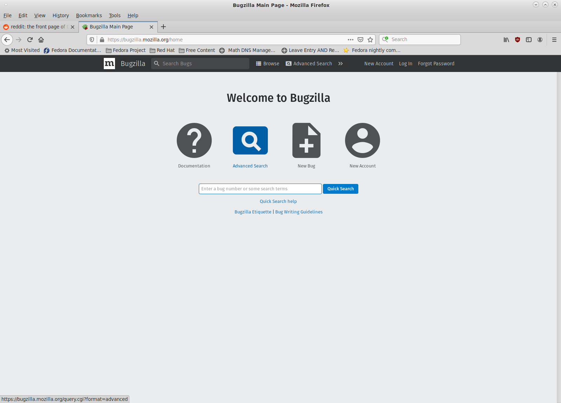Click Forgot Password header link
The width and height of the screenshot is (561, 403).
tap(436, 64)
